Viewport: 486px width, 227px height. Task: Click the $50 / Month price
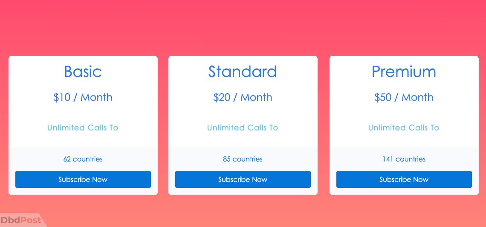[404, 97]
